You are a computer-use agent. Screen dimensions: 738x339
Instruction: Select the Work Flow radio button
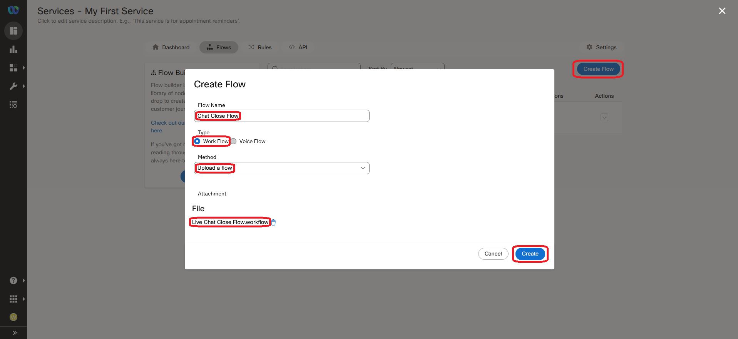tap(197, 141)
